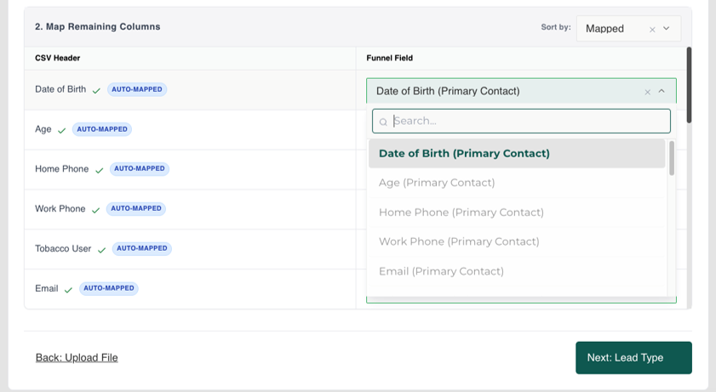
Task: Click the checkmark next to Home Phone
Action: [99, 170]
